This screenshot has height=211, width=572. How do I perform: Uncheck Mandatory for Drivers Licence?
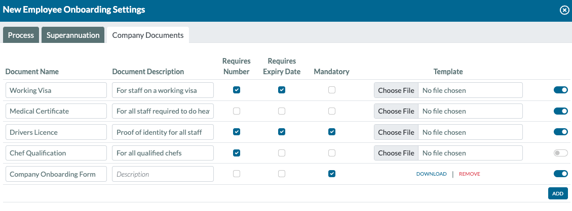[x=332, y=132]
